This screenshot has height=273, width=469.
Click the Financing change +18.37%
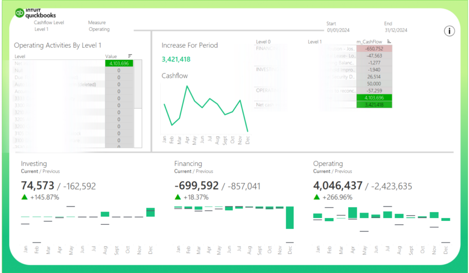click(196, 197)
